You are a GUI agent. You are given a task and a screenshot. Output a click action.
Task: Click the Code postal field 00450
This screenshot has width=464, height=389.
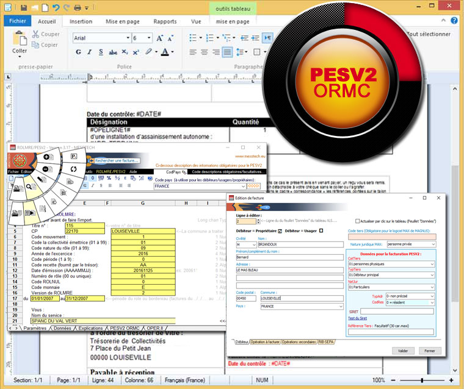246,298
